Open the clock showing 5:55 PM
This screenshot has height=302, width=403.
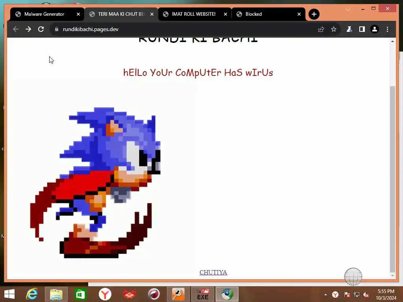tap(386, 295)
